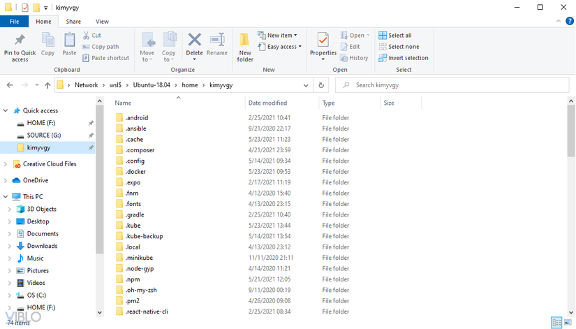Click Invert selection in ribbon
Viewport: 576px width, 329px height.
pos(404,58)
